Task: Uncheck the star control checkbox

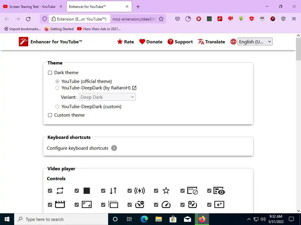Action: (x=156, y=191)
